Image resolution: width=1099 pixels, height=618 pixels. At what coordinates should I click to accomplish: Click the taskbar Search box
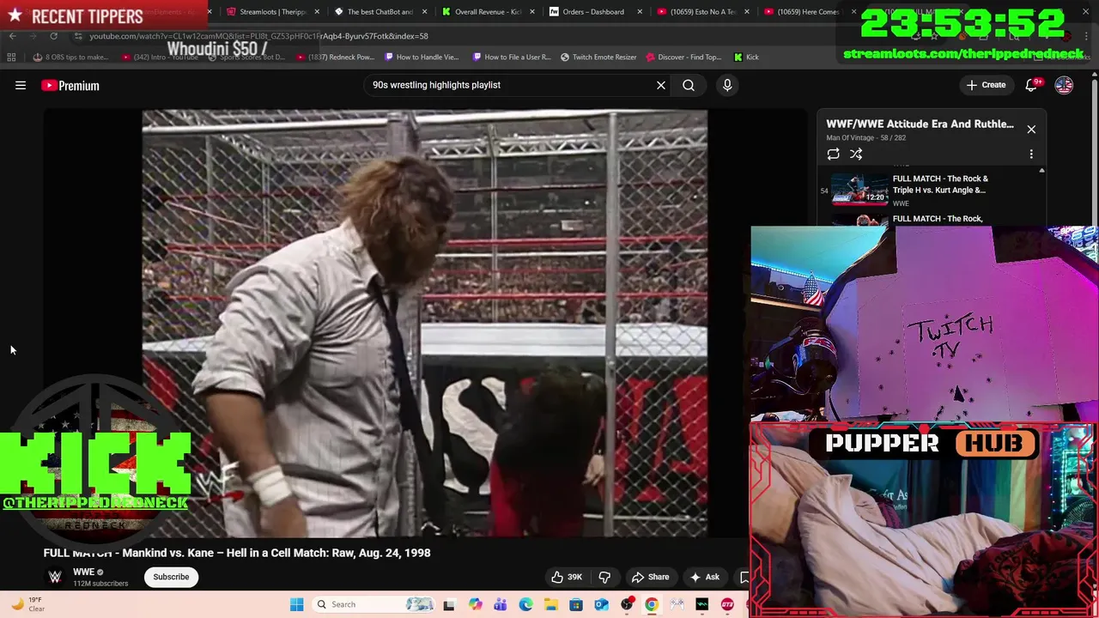click(x=373, y=604)
